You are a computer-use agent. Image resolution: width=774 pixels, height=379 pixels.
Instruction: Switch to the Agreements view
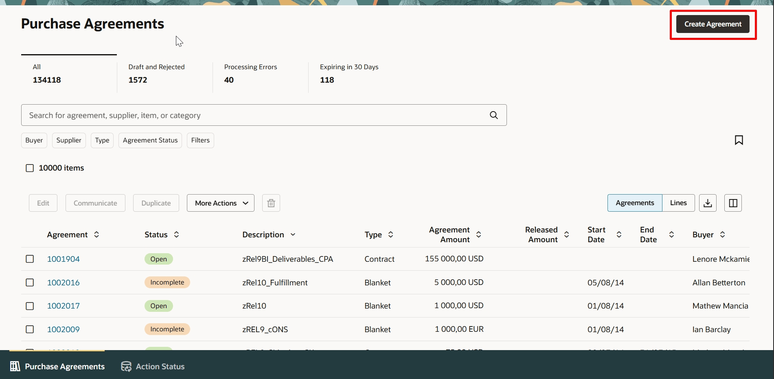coord(635,203)
